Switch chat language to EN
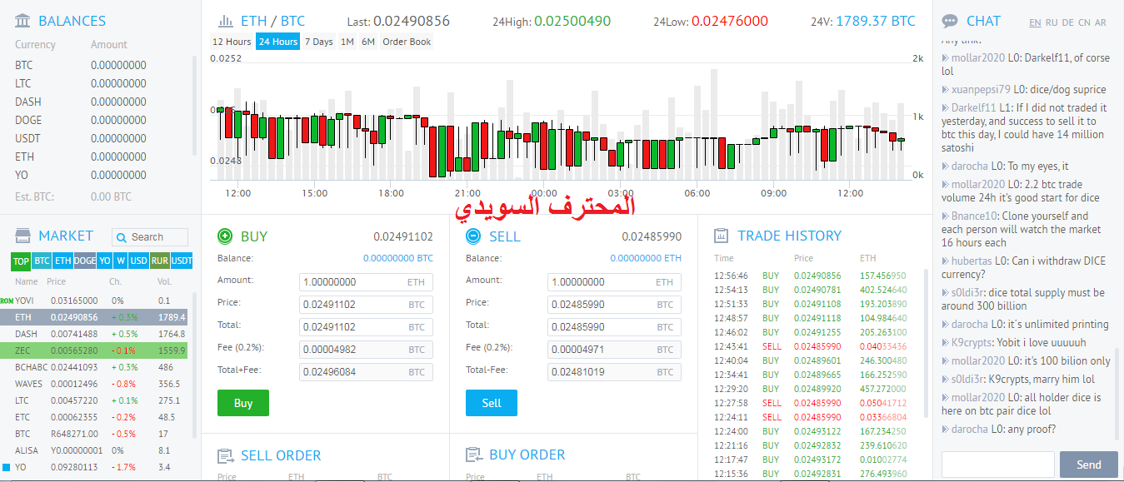The width and height of the screenshot is (1124, 482). (1035, 22)
